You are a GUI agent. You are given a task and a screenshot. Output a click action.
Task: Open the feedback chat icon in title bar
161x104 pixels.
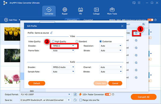134,3
